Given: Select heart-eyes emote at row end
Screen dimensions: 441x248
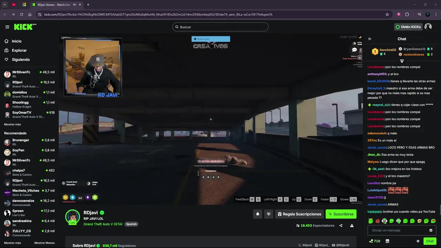Looking at the screenshot, I should pyautogui.click(x=433, y=221).
